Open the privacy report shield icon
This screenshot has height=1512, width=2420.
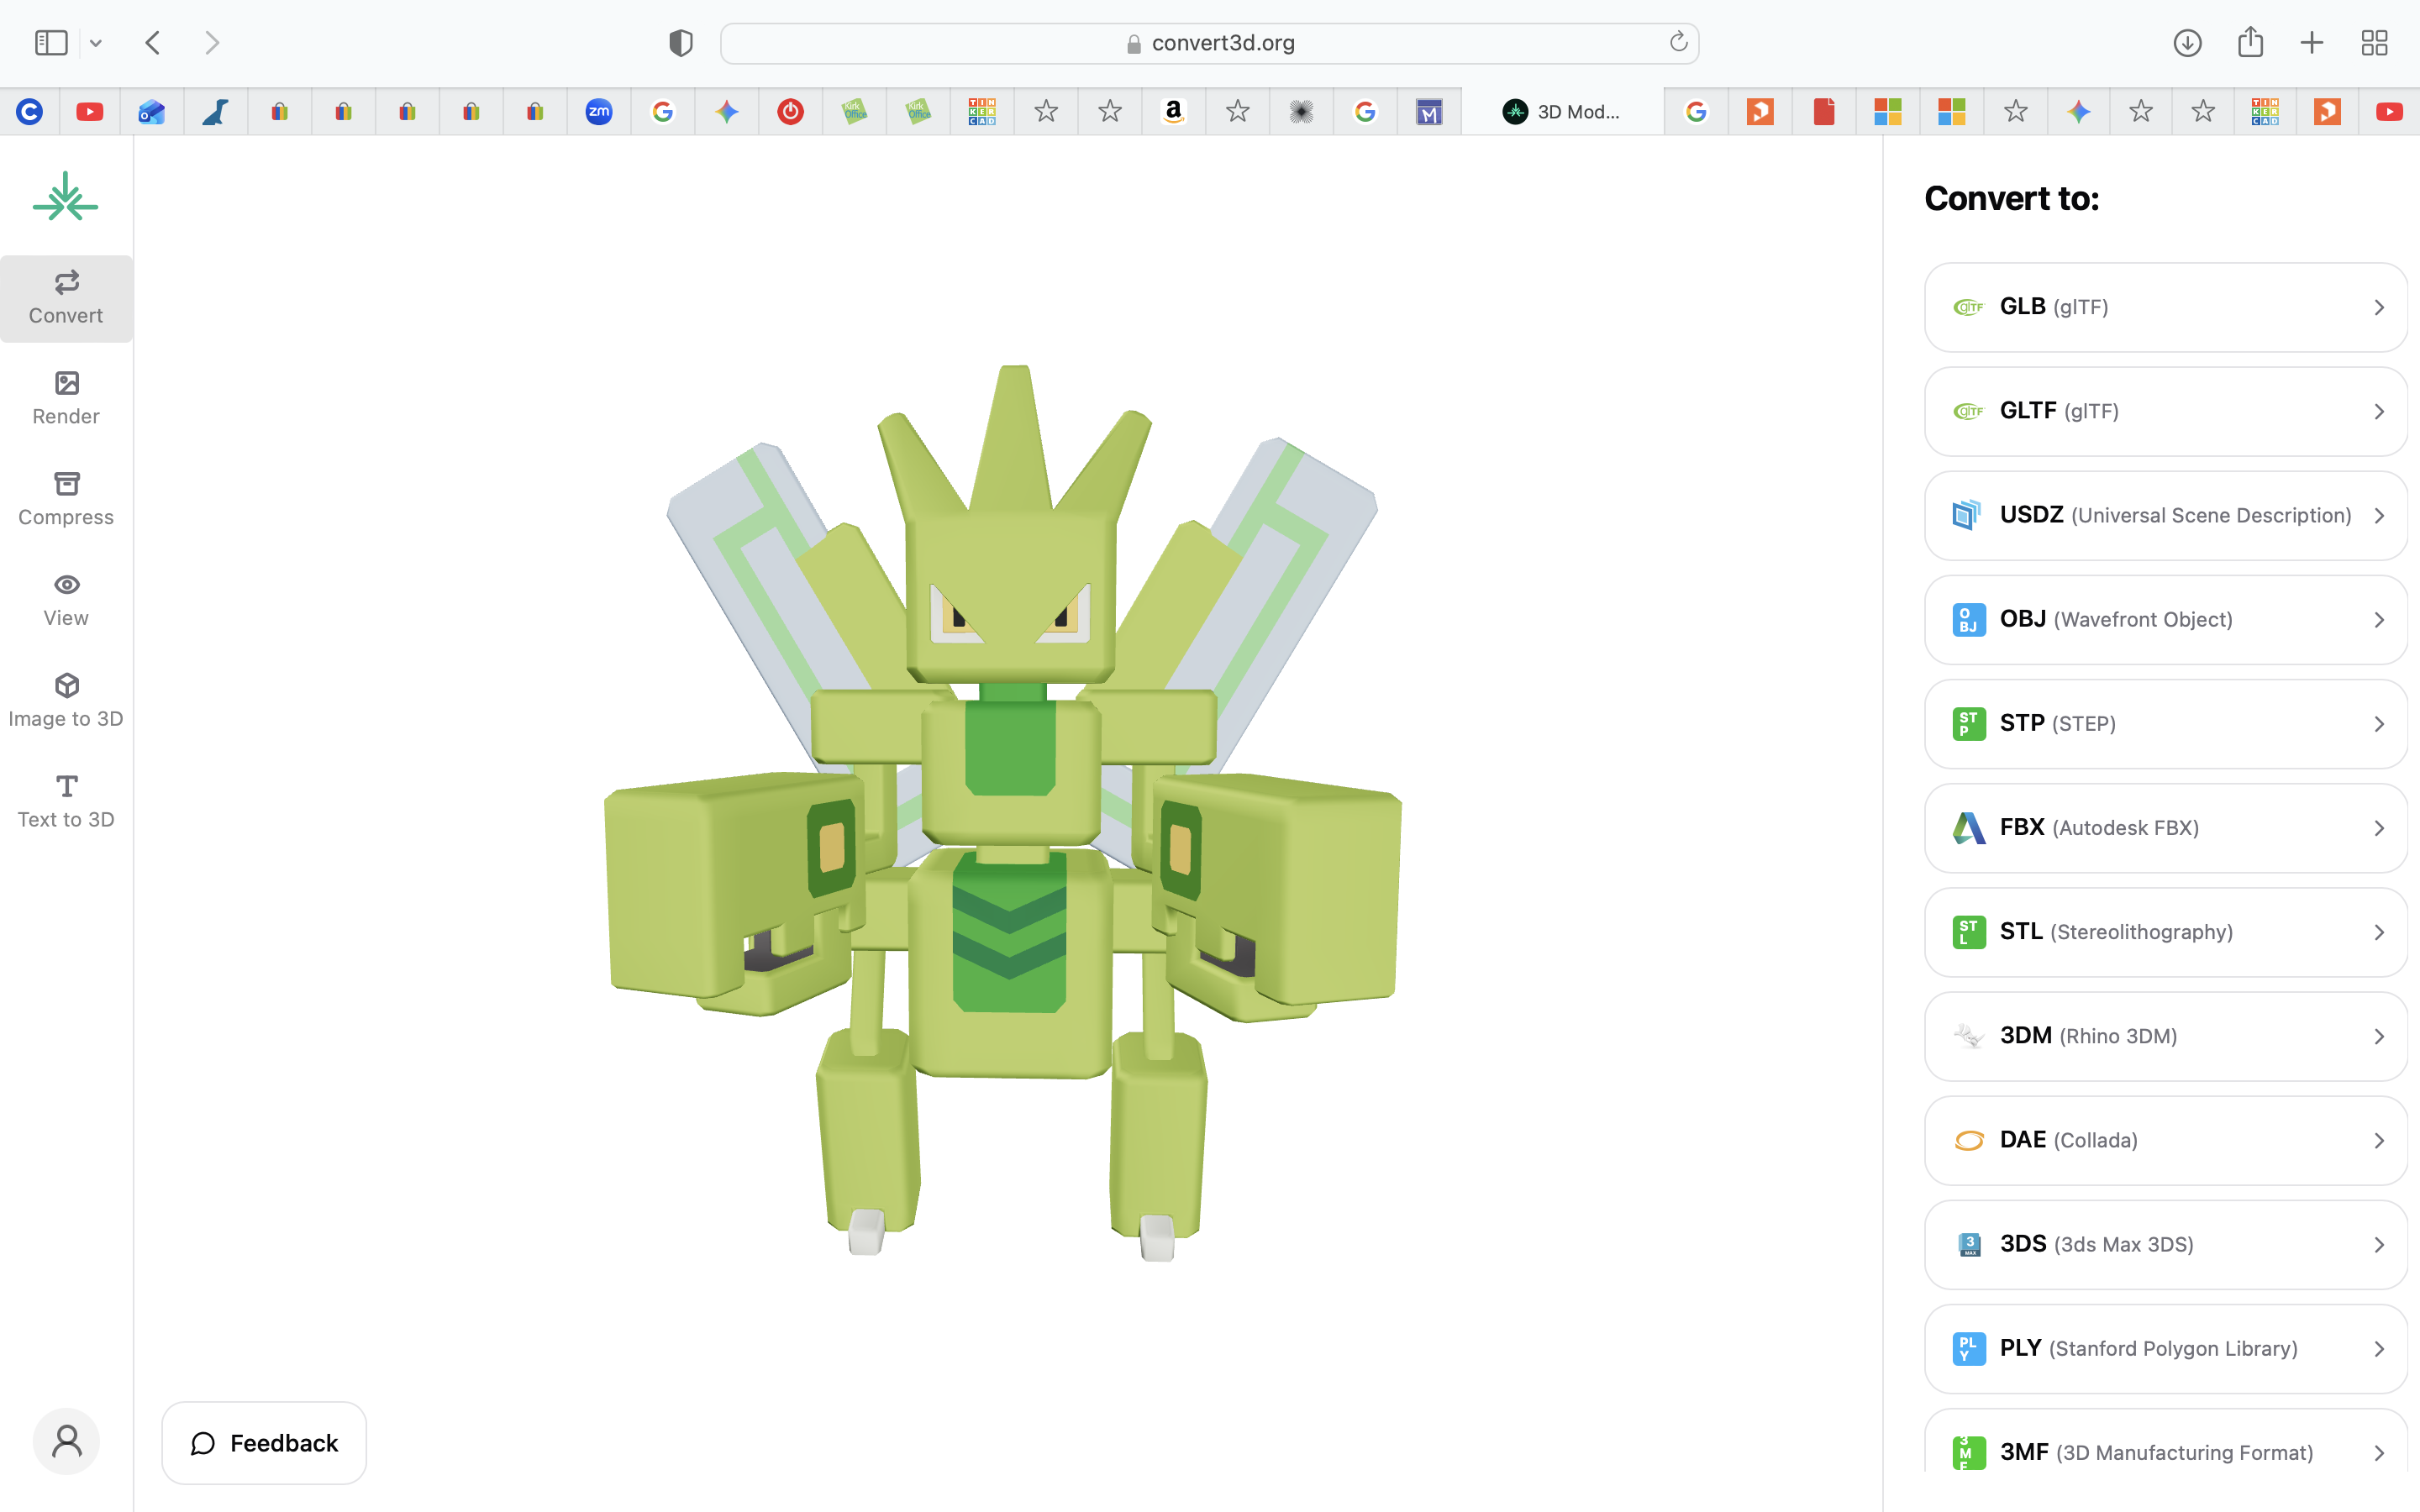click(681, 43)
